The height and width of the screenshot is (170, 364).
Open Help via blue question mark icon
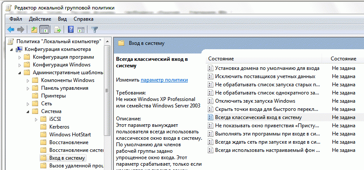[71, 30]
